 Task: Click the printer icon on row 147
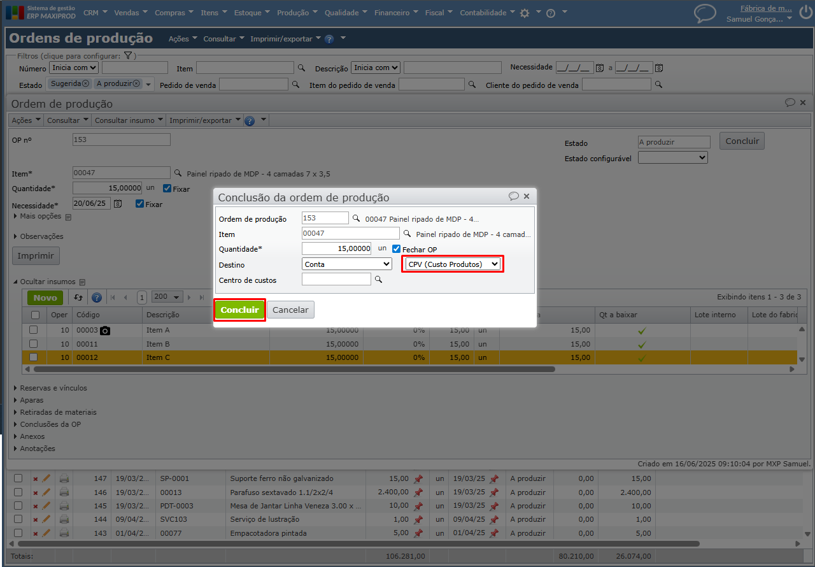pos(64,478)
